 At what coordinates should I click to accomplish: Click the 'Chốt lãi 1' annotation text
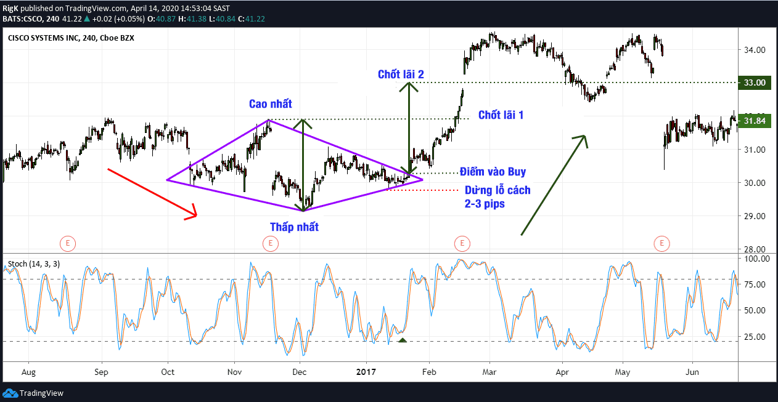click(501, 115)
